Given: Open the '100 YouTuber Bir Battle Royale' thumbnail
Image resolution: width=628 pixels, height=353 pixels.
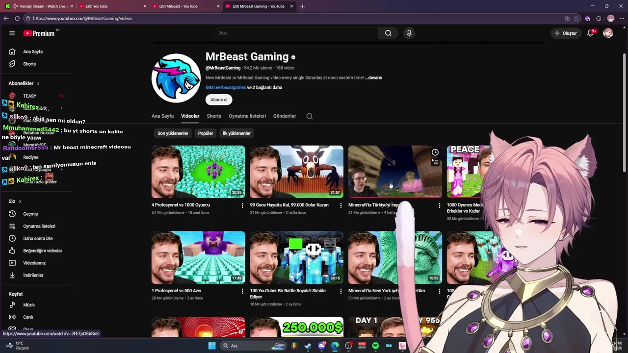Looking at the screenshot, I should 296,257.
